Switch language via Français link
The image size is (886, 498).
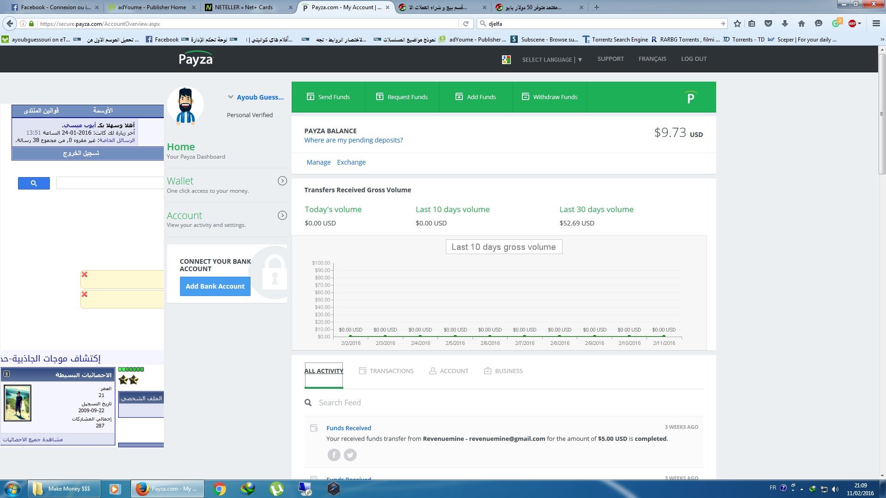pyautogui.click(x=652, y=59)
